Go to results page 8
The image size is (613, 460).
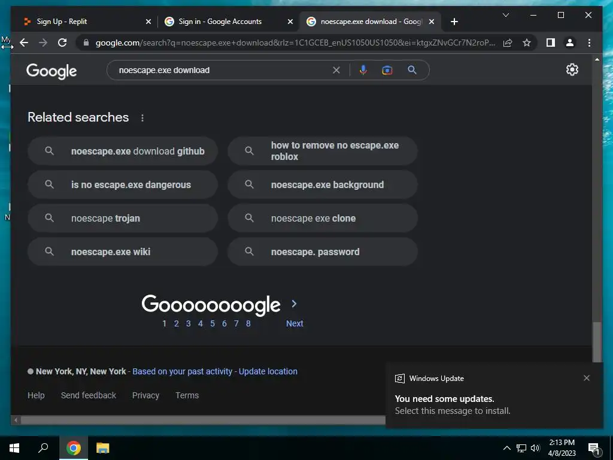248,323
